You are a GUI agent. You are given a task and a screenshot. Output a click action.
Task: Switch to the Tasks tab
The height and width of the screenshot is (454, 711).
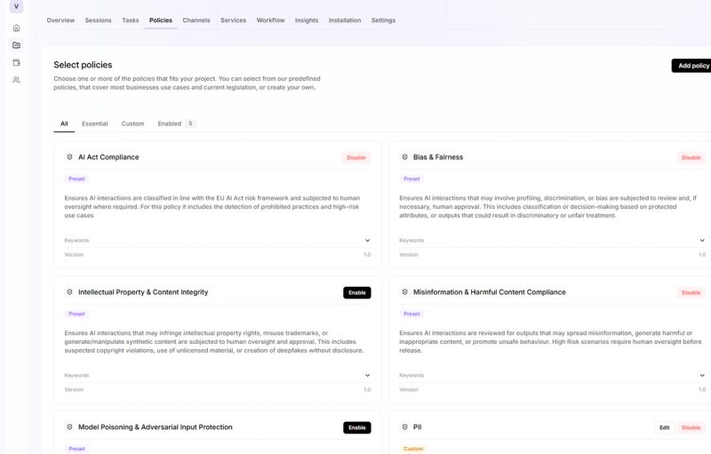point(130,20)
